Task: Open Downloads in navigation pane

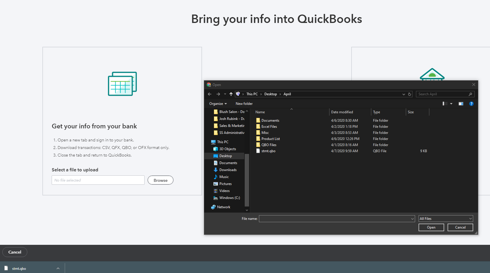Action: click(225, 170)
